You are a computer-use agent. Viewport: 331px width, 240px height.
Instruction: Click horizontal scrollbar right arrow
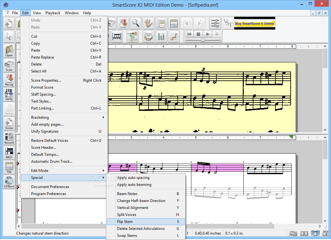pyautogui.click(x=320, y=226)
